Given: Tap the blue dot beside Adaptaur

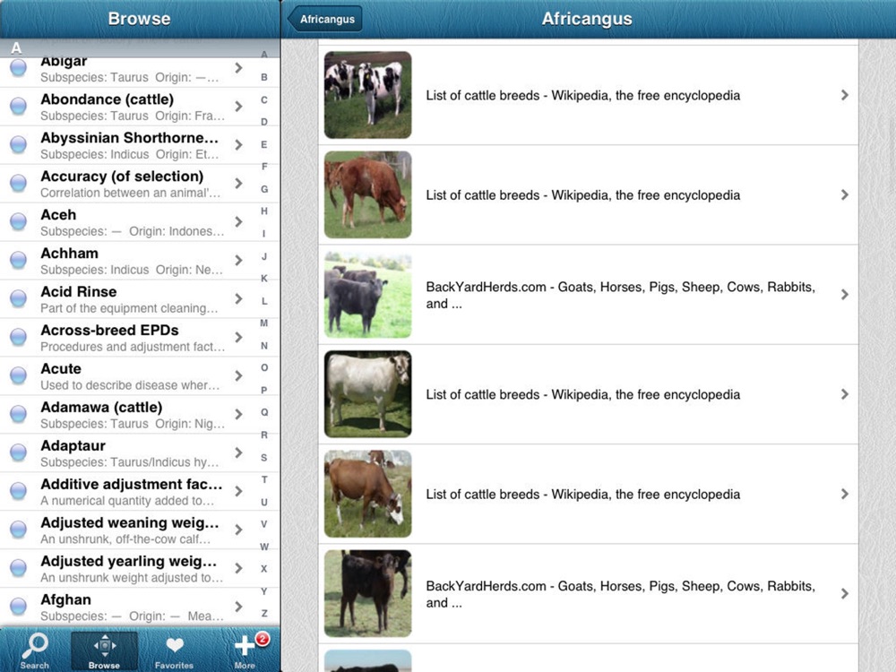Looking at the screenshot, I should [x=18, y=452].
